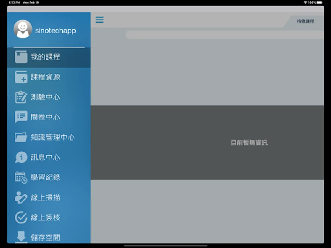Open the 學習紀錄 learning records page
The height and width of the screenshot is (248, 331).
point(46,177)
